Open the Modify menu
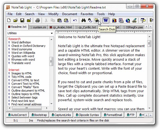Viewport: 160px width, 130px height. (x=54, y=14)
